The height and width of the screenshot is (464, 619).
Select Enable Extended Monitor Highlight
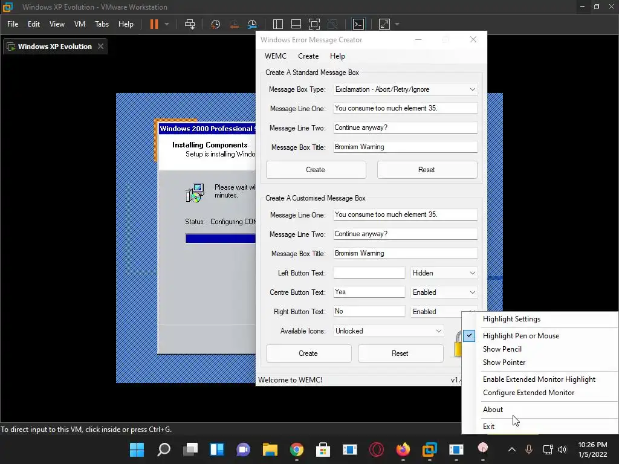click(x=540, y=379)
